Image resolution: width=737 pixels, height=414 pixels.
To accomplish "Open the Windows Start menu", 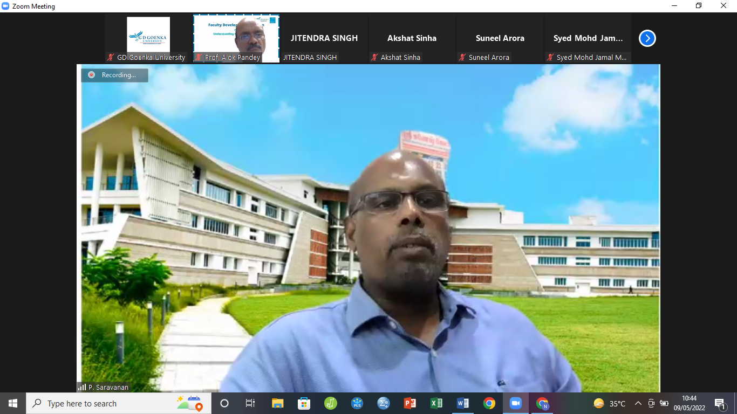I will point(13,403).
